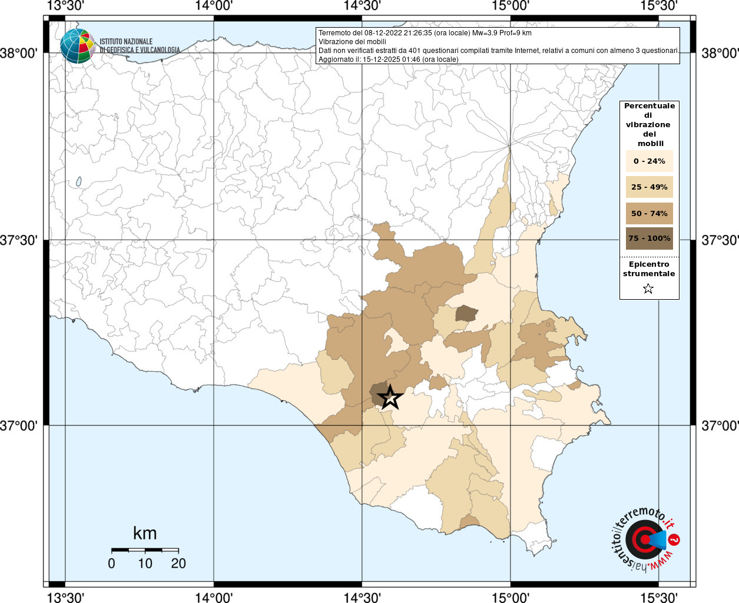Click the blue megaphone shape in the logo
739x603 pixels.
pyautogui.click(x=657, y=539)
